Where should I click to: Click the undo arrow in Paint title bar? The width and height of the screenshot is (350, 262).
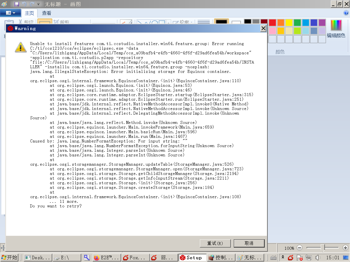[24, 4]
